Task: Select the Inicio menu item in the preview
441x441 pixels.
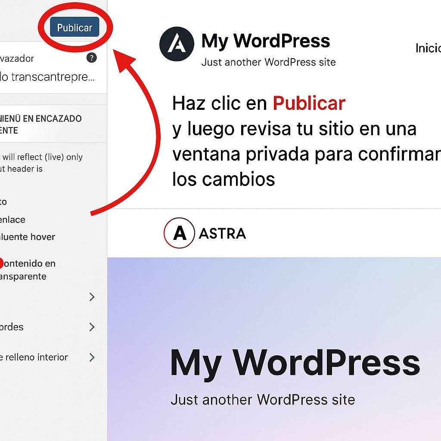Action: [x=428, y=48]
